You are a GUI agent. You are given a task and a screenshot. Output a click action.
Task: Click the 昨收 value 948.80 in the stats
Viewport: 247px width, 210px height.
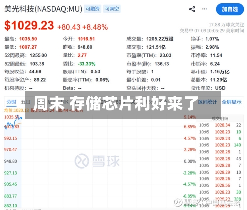85,47
